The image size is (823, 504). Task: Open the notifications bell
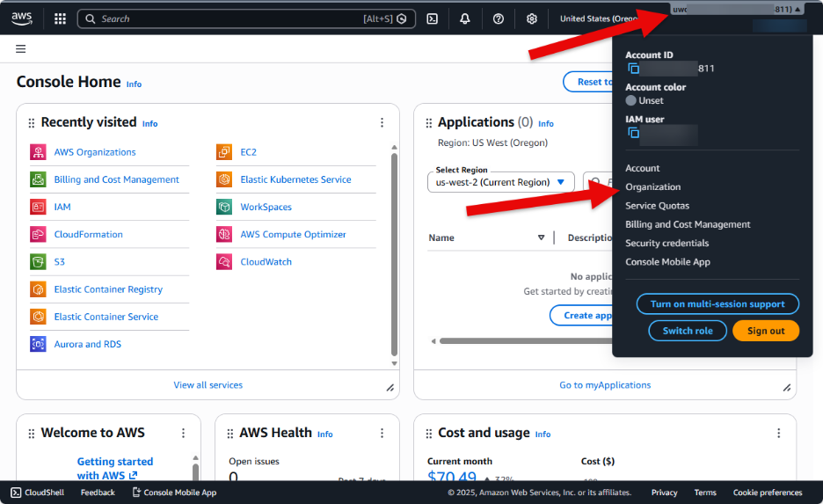point(465,18)
